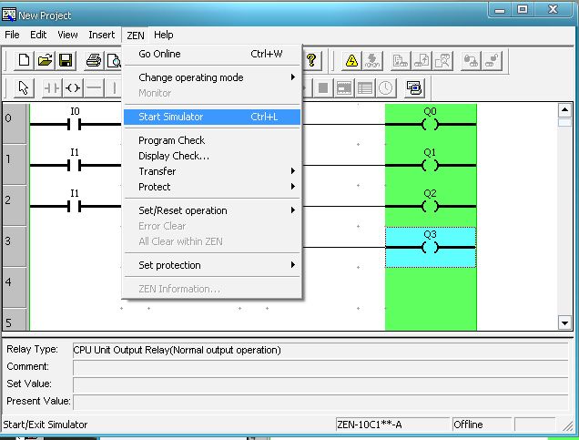Select the I0 contact on rung 0
Image resolution: width=579 pixels, height=440 pixels.
[75, 124]
